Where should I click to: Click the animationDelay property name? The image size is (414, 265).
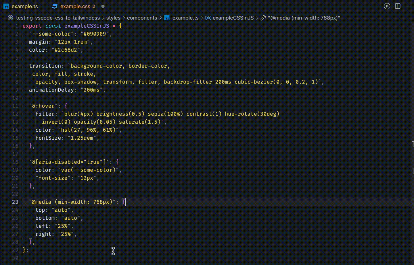coord(51,90)
